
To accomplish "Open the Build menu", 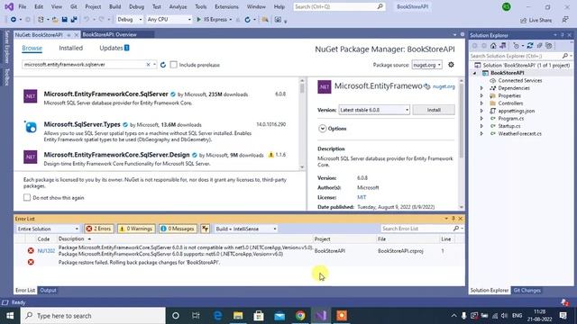I will click(x=114, y=6).
